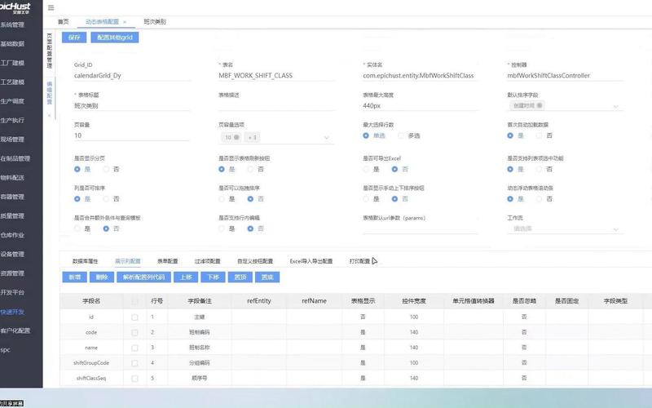This screenshot has height=408, width=652.
Task: Select 否 for 列是否可排序
Action: tap(106, 199)
